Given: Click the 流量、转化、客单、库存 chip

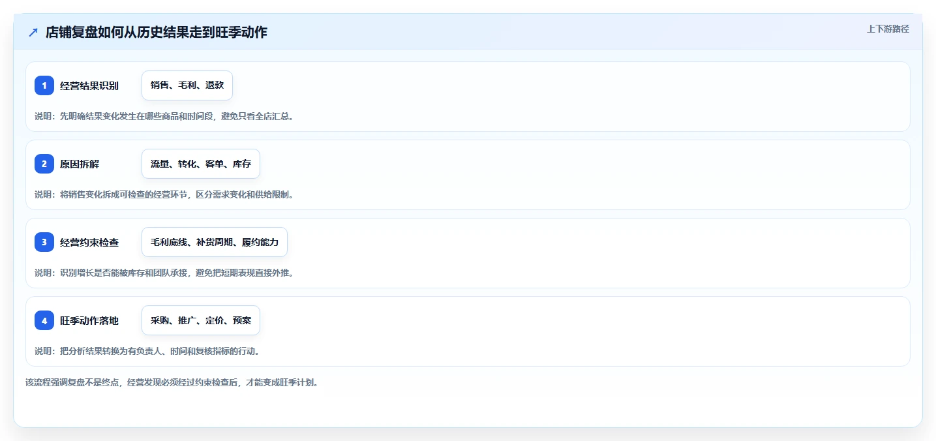Looking at the screenshot, I should 201,164.
